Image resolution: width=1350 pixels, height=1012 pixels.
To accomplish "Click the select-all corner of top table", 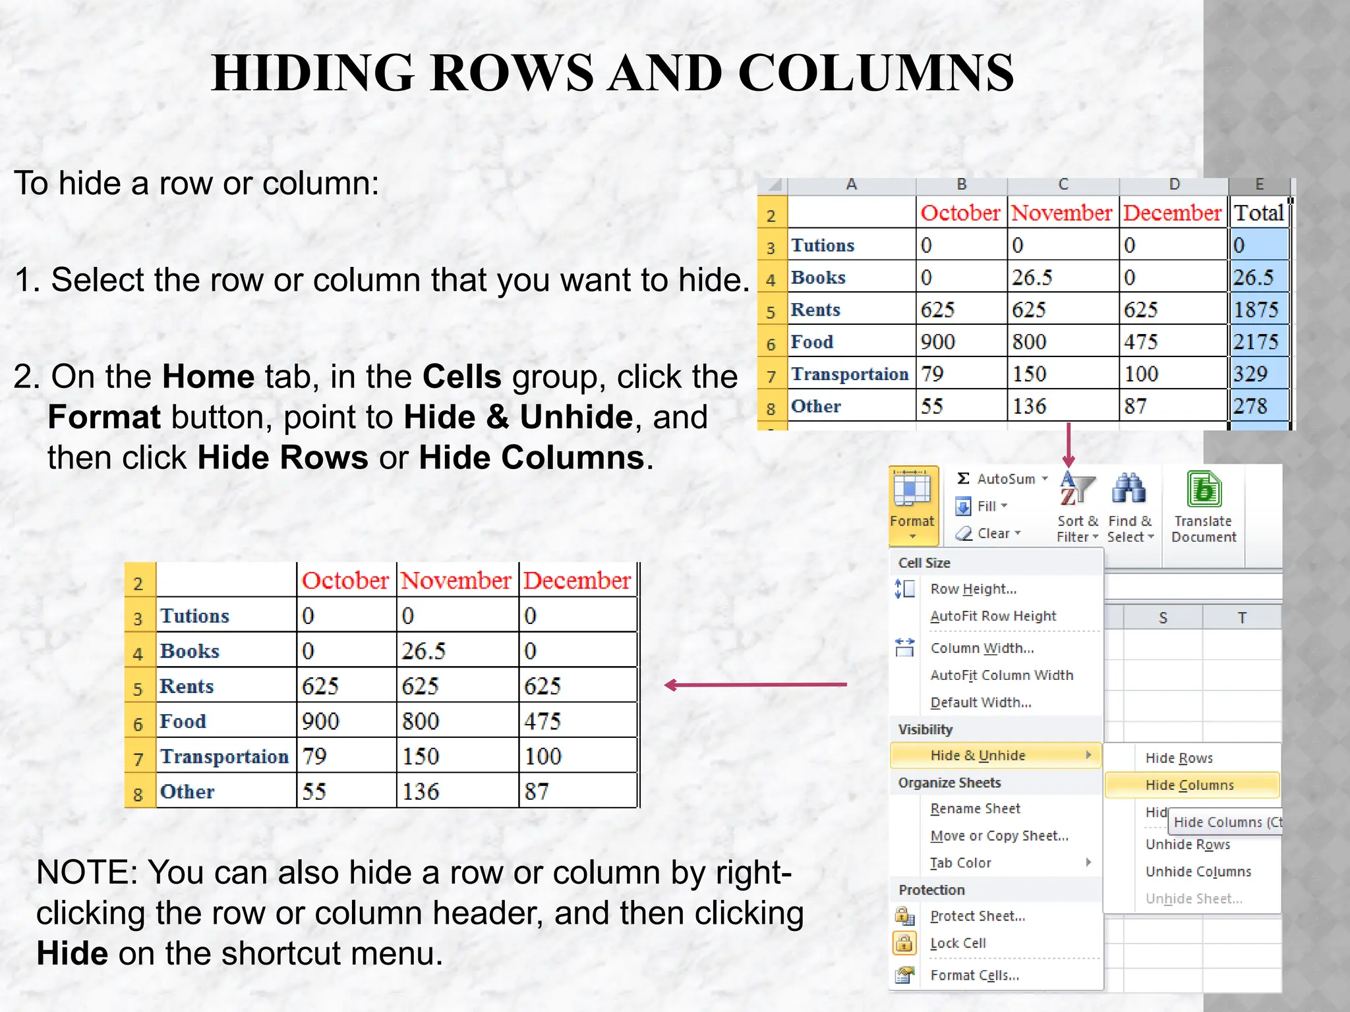I will pos(773,185).
